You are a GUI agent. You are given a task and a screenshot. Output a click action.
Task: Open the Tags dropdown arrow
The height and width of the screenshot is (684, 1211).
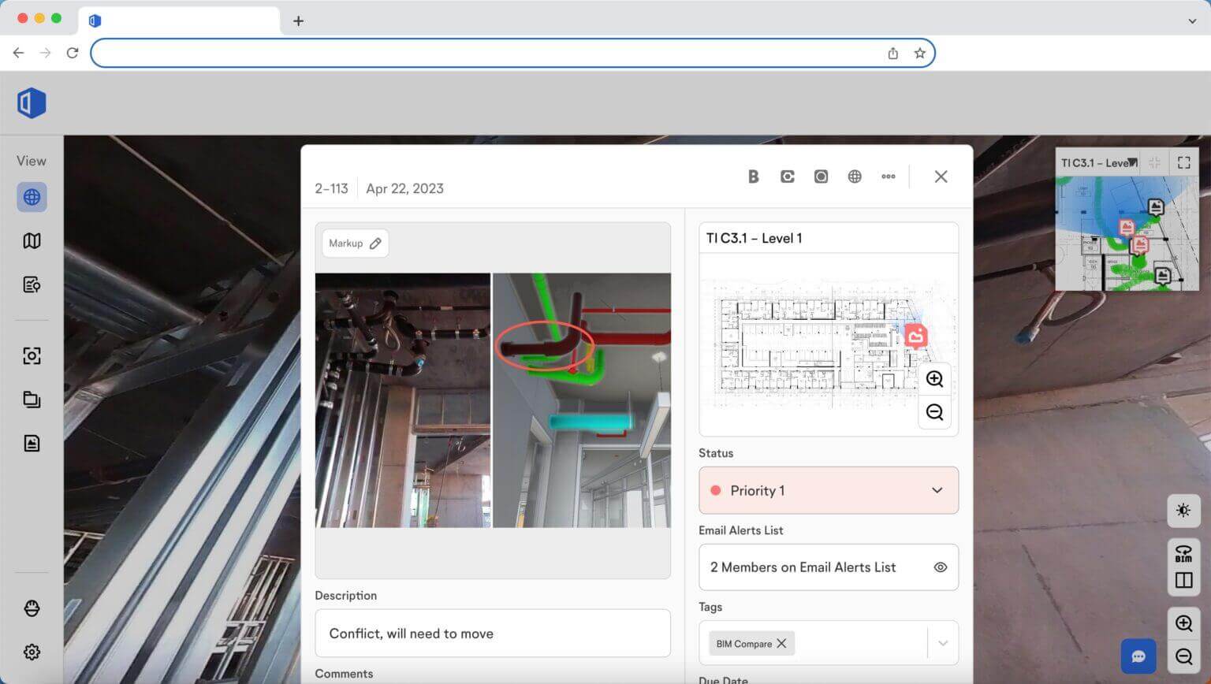click(x=942, y=644)
